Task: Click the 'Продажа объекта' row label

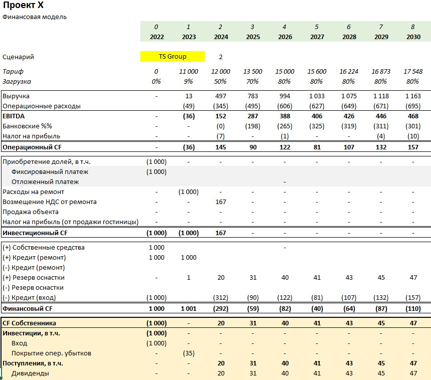Action: 31,212
